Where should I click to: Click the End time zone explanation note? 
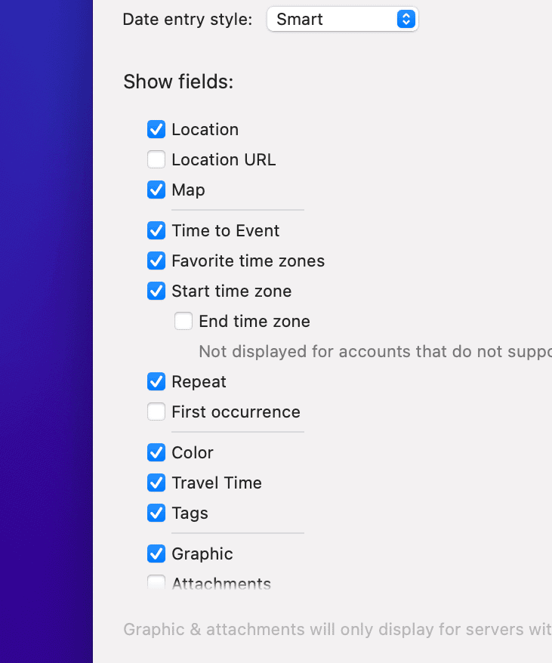[370, 351]
